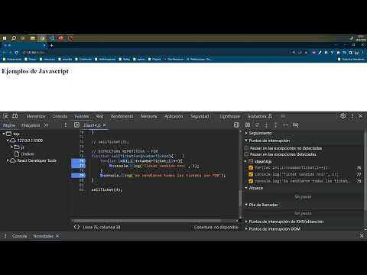367x275 pixels.
Task: Toggle breakpoint at gutter line 77
Action: coord(79,166)
